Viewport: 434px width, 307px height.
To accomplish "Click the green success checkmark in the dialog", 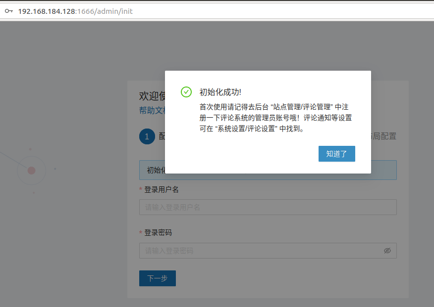I will point(186,92).
